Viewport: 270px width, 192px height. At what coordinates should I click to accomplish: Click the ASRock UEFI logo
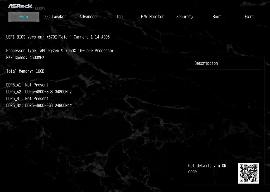pyautogui.click(x=26, y=7)
